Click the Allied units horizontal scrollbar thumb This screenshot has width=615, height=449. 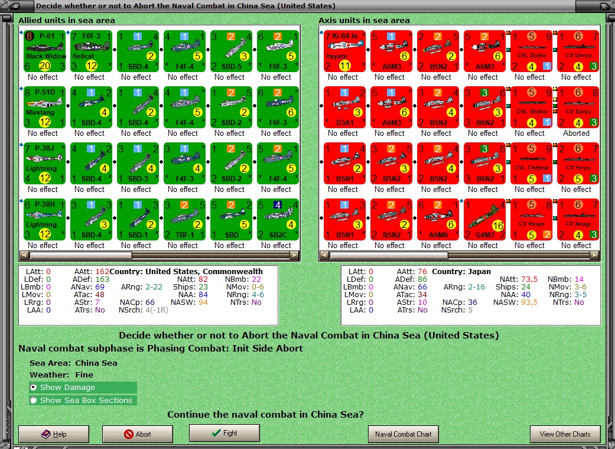tap(81, 255)
